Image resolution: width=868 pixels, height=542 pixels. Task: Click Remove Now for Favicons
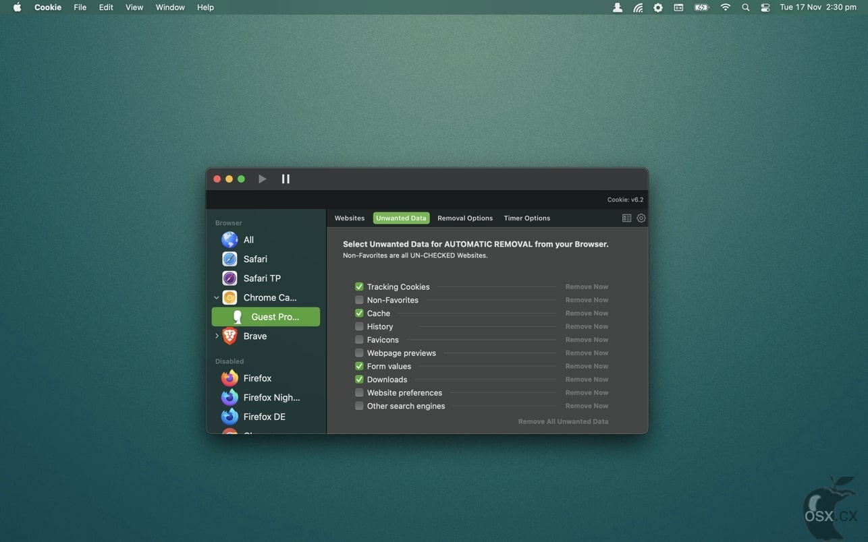pyautogui.click(x=587, y=340)
